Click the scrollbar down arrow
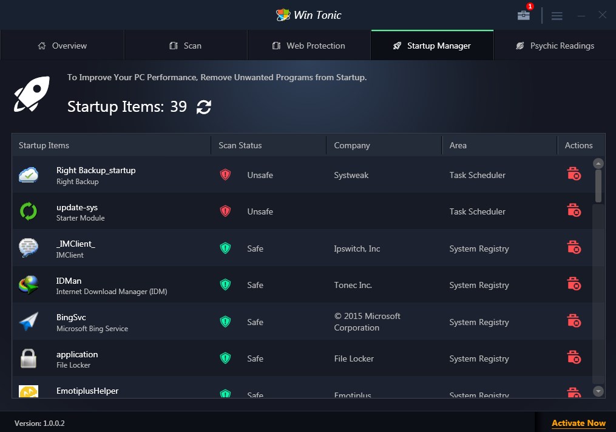This screenshot has height=432, width=616. [x=598, y=391]
